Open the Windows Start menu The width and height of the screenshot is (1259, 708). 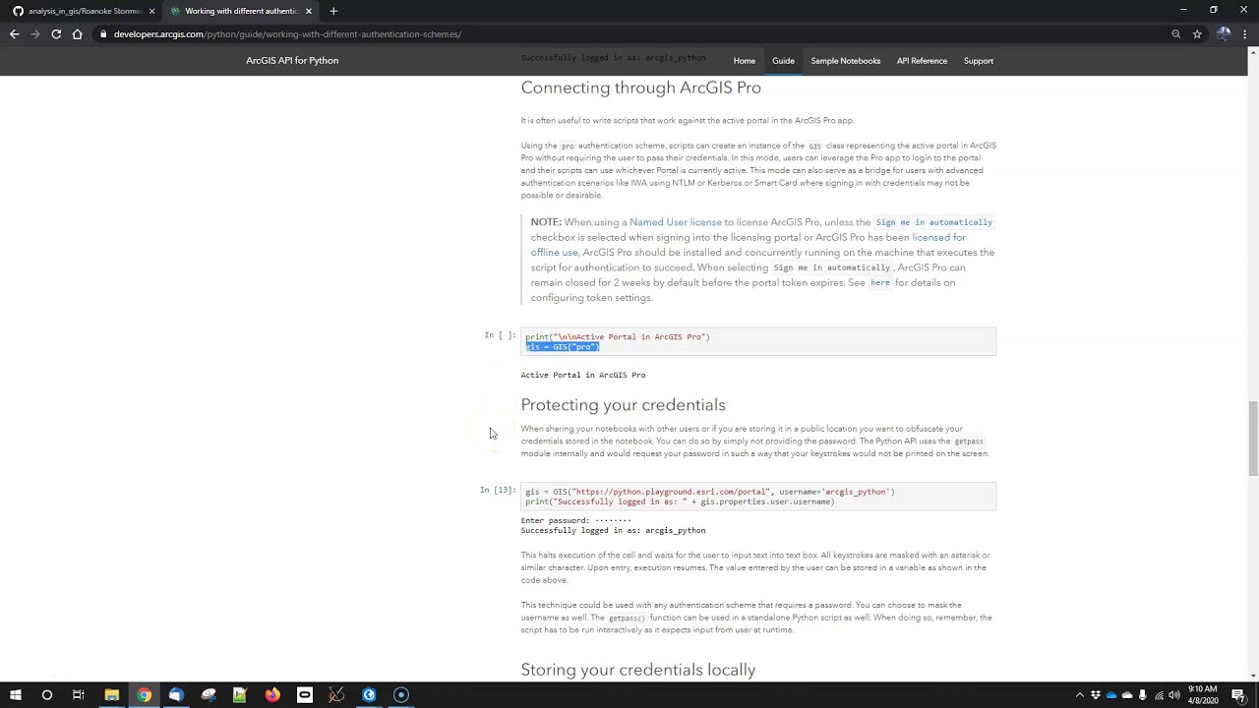tap(16, 695)
